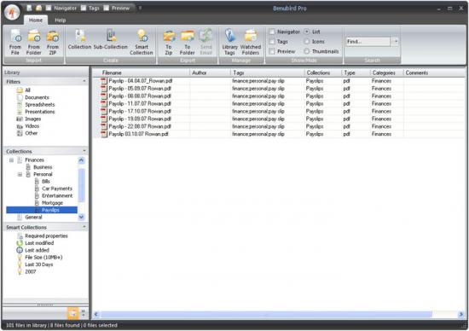Sort by Author column header
Viewport: 469px width, 331px height.
click(x=210, y=73)
